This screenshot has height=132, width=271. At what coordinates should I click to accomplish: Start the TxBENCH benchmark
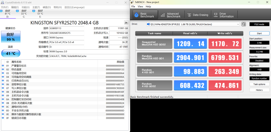click(259, 33)
